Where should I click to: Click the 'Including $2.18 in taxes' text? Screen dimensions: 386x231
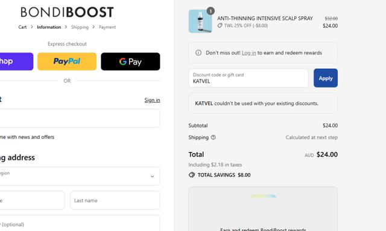(215, 165)
